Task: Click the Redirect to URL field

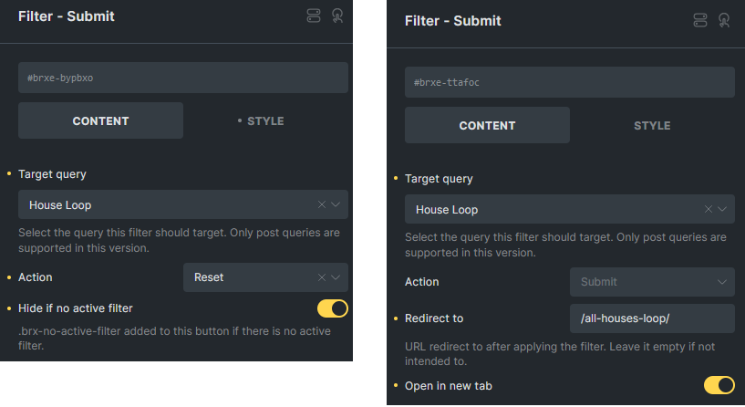Action: pos(652,318)
